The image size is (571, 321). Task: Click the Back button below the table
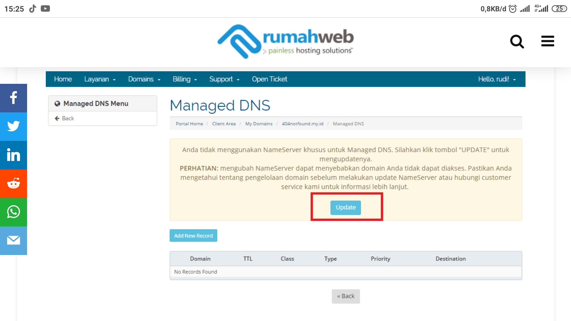tap(346, 296)
